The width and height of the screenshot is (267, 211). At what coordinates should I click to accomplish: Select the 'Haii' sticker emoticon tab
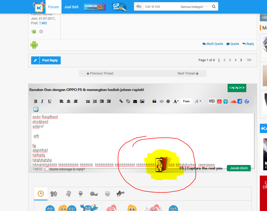pos(121,194)
